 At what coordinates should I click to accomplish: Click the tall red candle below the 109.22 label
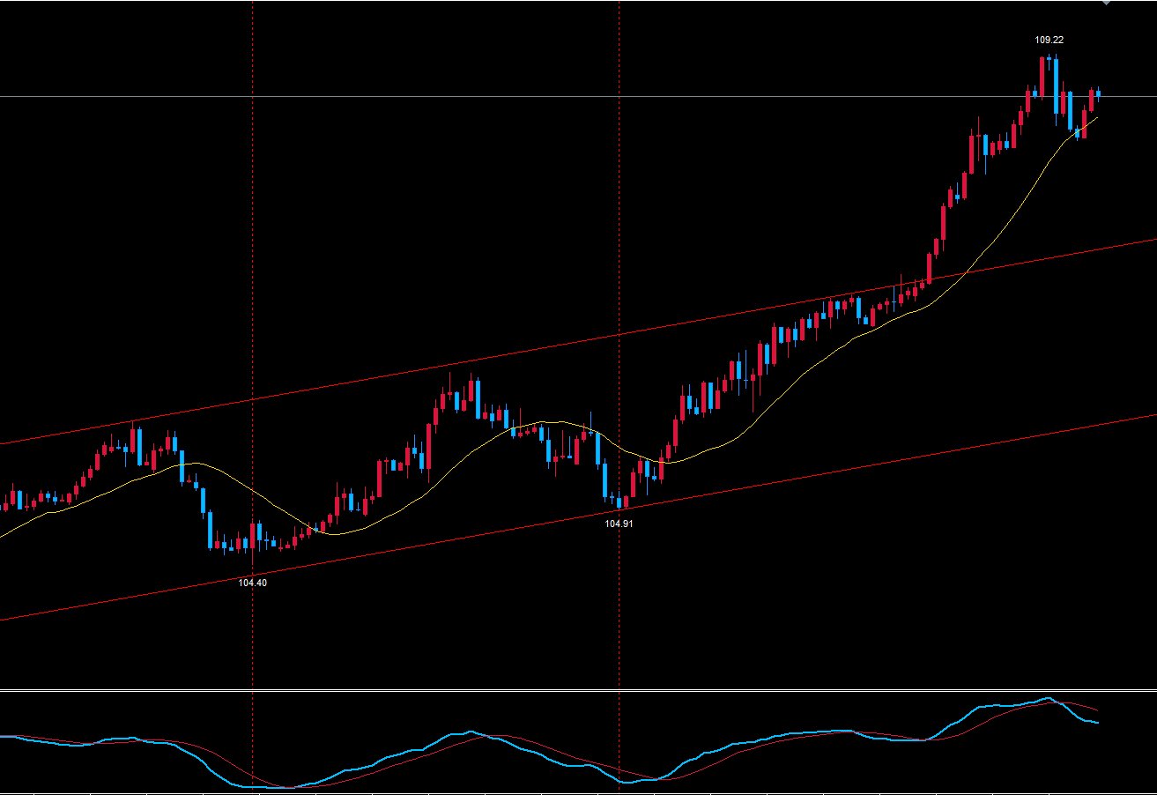[x=1042, y=77]
